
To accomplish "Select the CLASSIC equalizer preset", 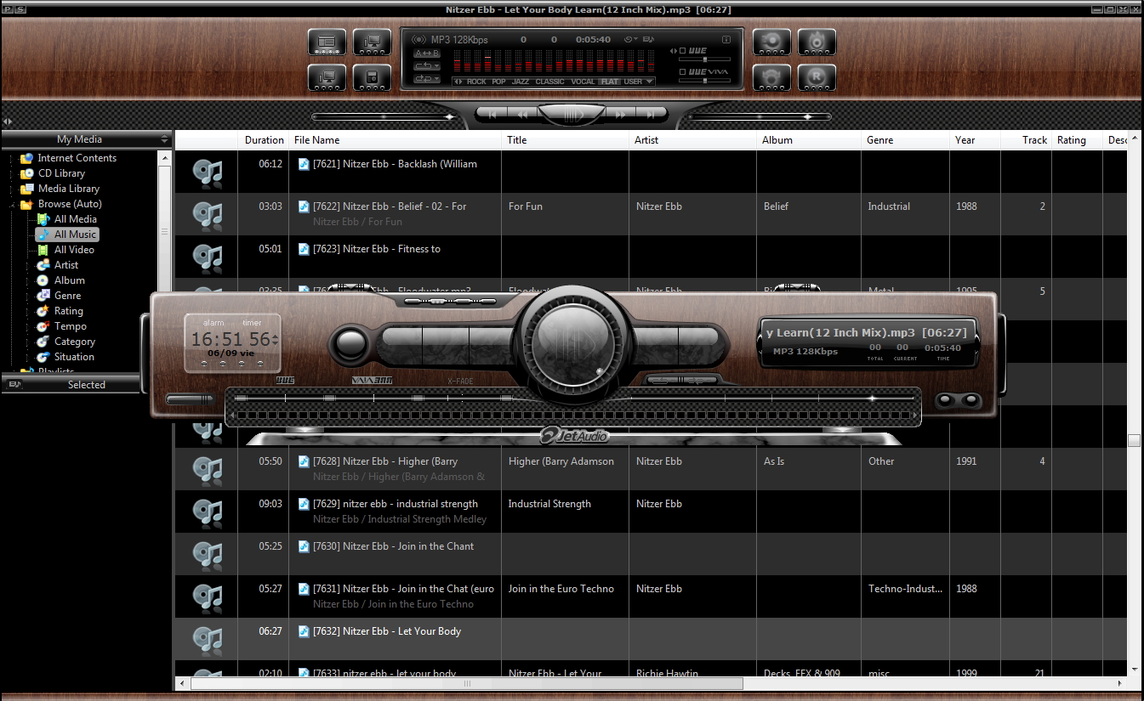I will [x=549, y=82].
